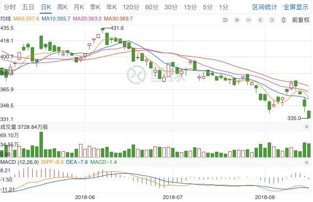Move chart left with the arrow icon
The height and width of the screenshot is (202, 313).
260,20
